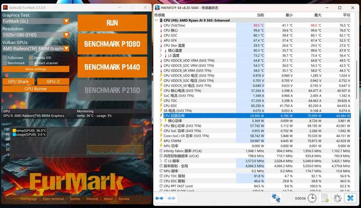The height and width of the screenshot is (208, 361).
Task: Click lightning icon beside APU STAPM row
Action: coord(161,141)
